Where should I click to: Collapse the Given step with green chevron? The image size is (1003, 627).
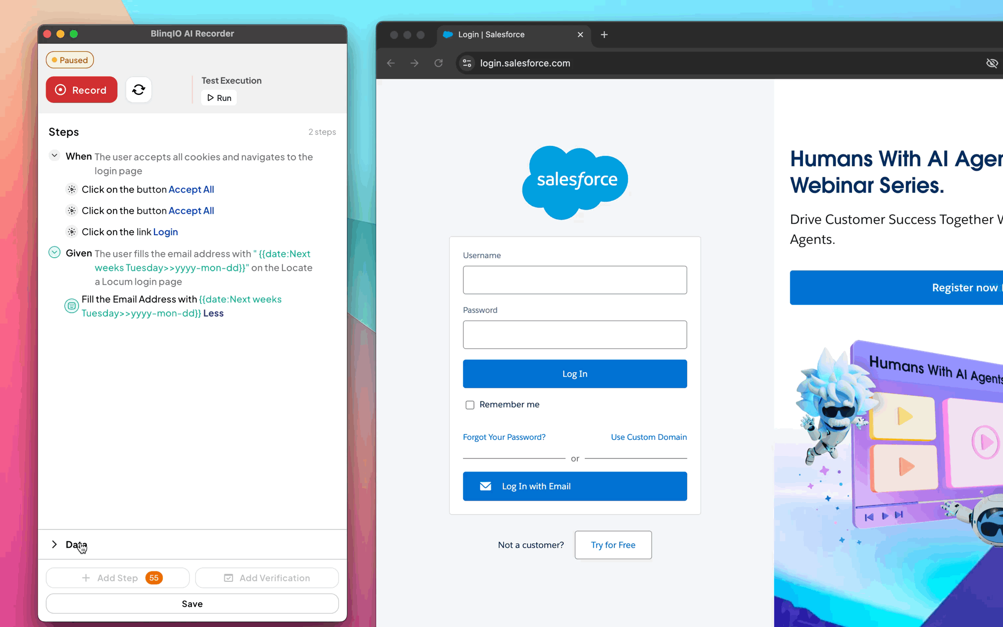pyautogui.click(x=55, y=252)
